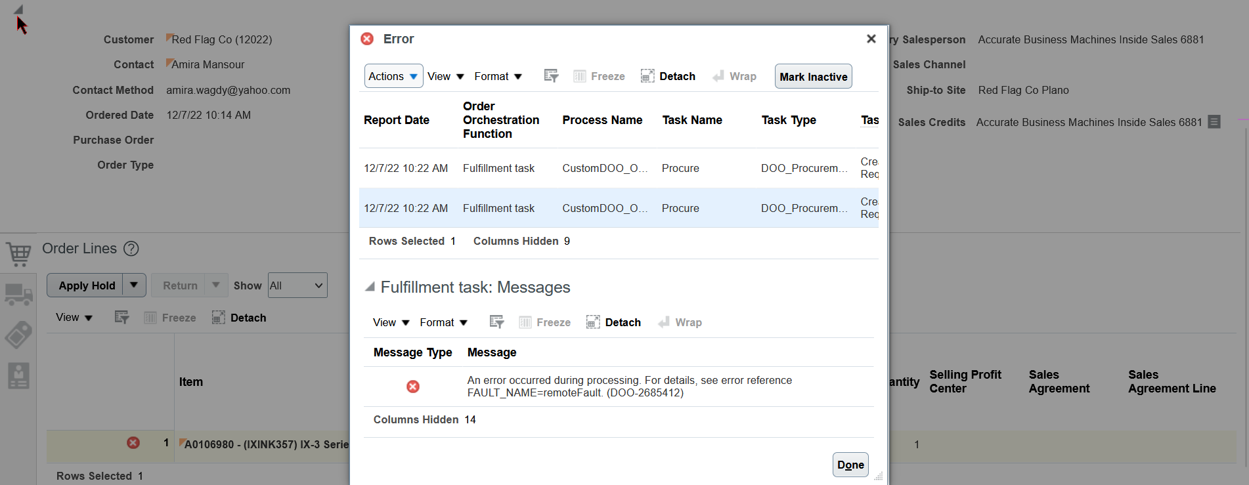
Task: Click the Task Type column header
Action: [x=789, y=120]
